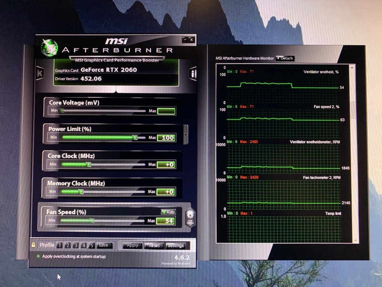Image resolution: width=382 pixels, height=287 pixels.
Task: Click the Ventilator snelheidsmeter, RPM graph label
Action: pos(315,142)
